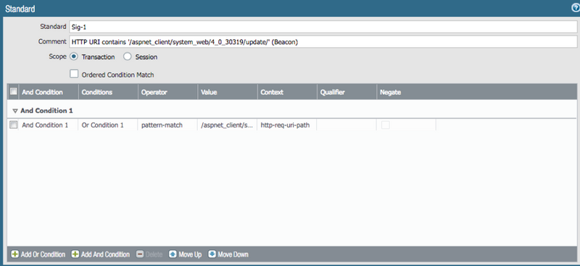The image size is (580, 266).
Task: Click the Operator column header
Action: [168, 92]
